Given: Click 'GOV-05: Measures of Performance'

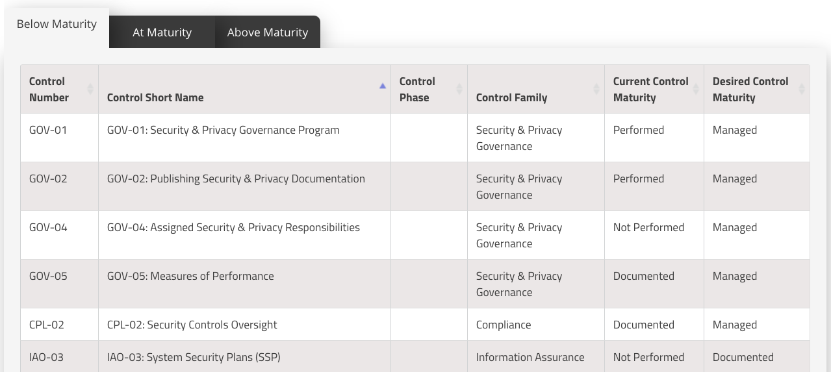Looking at the screenshot, I should click(190, 276).
